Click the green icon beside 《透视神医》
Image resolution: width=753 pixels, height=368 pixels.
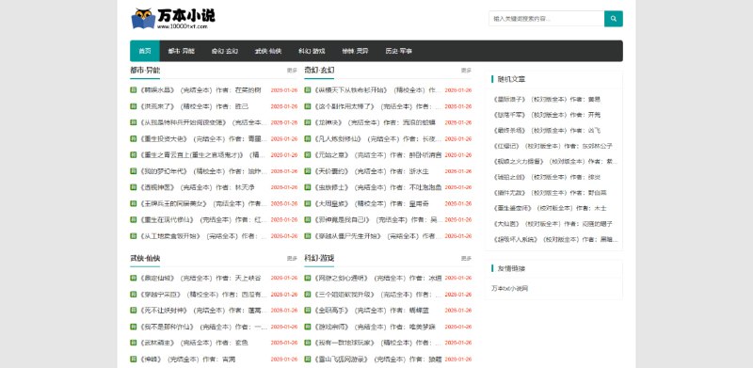tap(133, 187)
